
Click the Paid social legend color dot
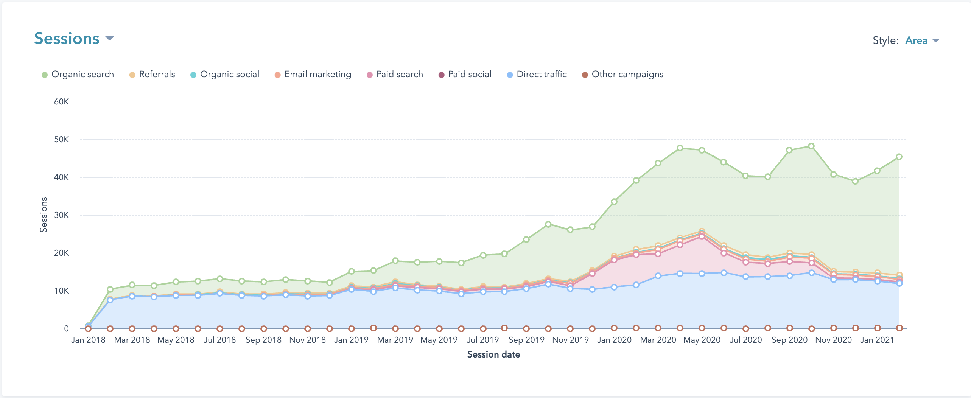point(441,75)
